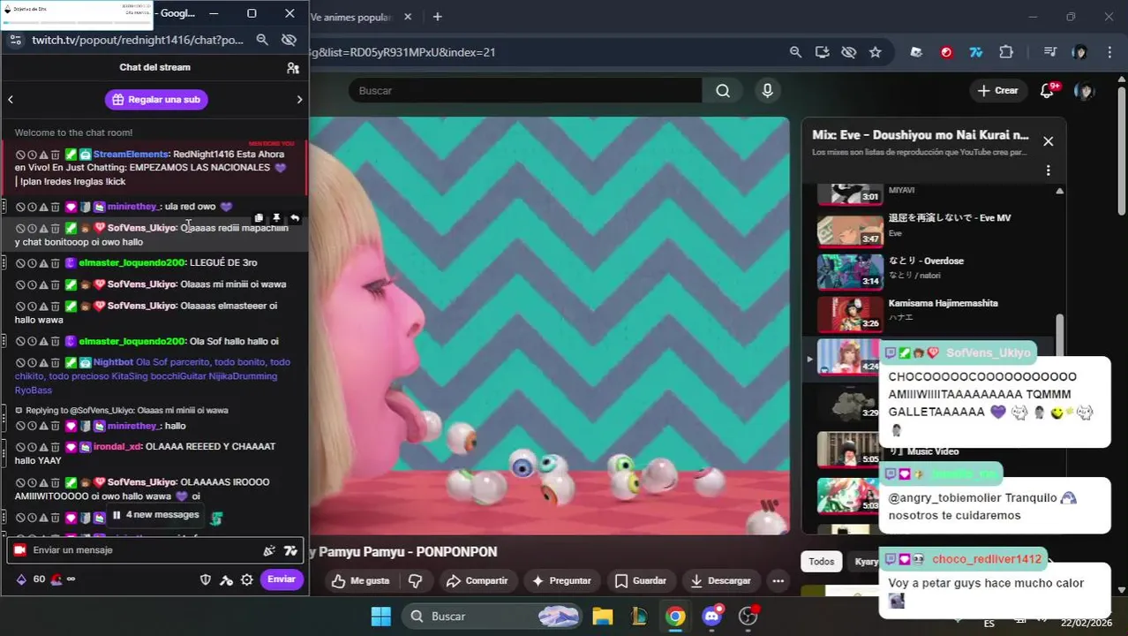Open the Extensions puzzle menu

tap(1006, 52)
